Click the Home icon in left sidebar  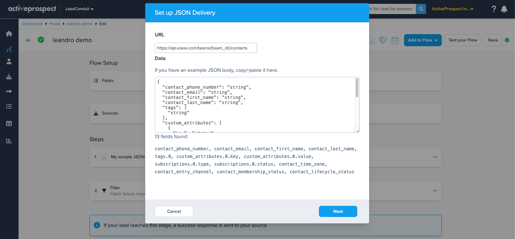click(x=9, y=34)
